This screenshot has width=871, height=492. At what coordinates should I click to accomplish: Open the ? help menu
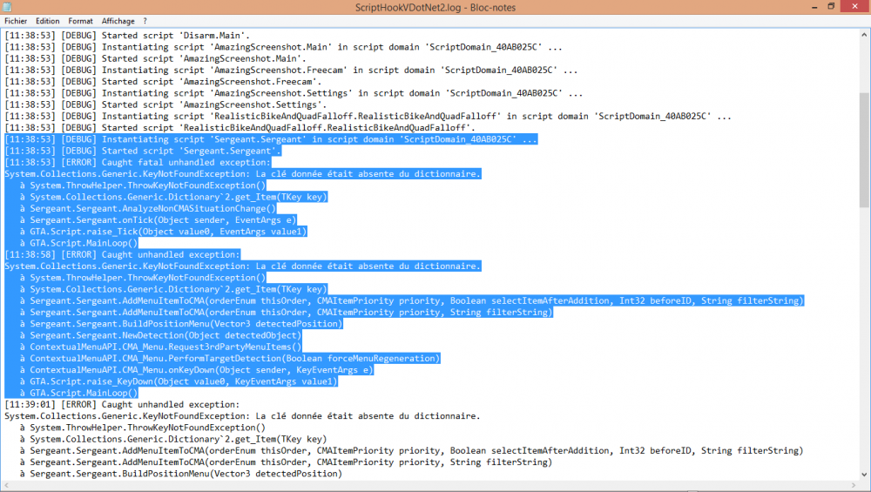pos(145,21)
